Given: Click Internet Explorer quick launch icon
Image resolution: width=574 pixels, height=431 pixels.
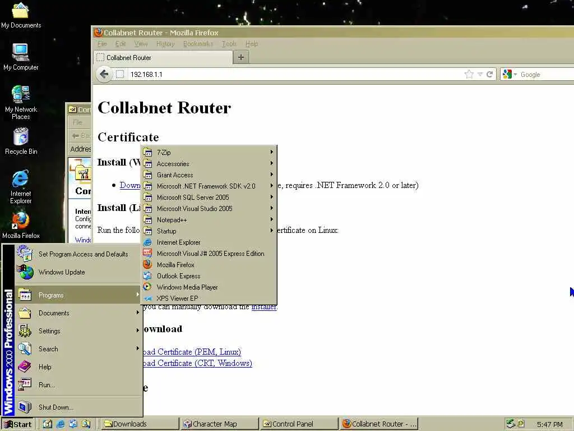Looking at the screenshot, I should (61, 424).
